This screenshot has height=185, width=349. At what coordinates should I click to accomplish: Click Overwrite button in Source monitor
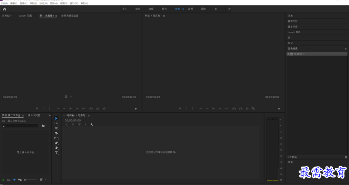[98, 109]
